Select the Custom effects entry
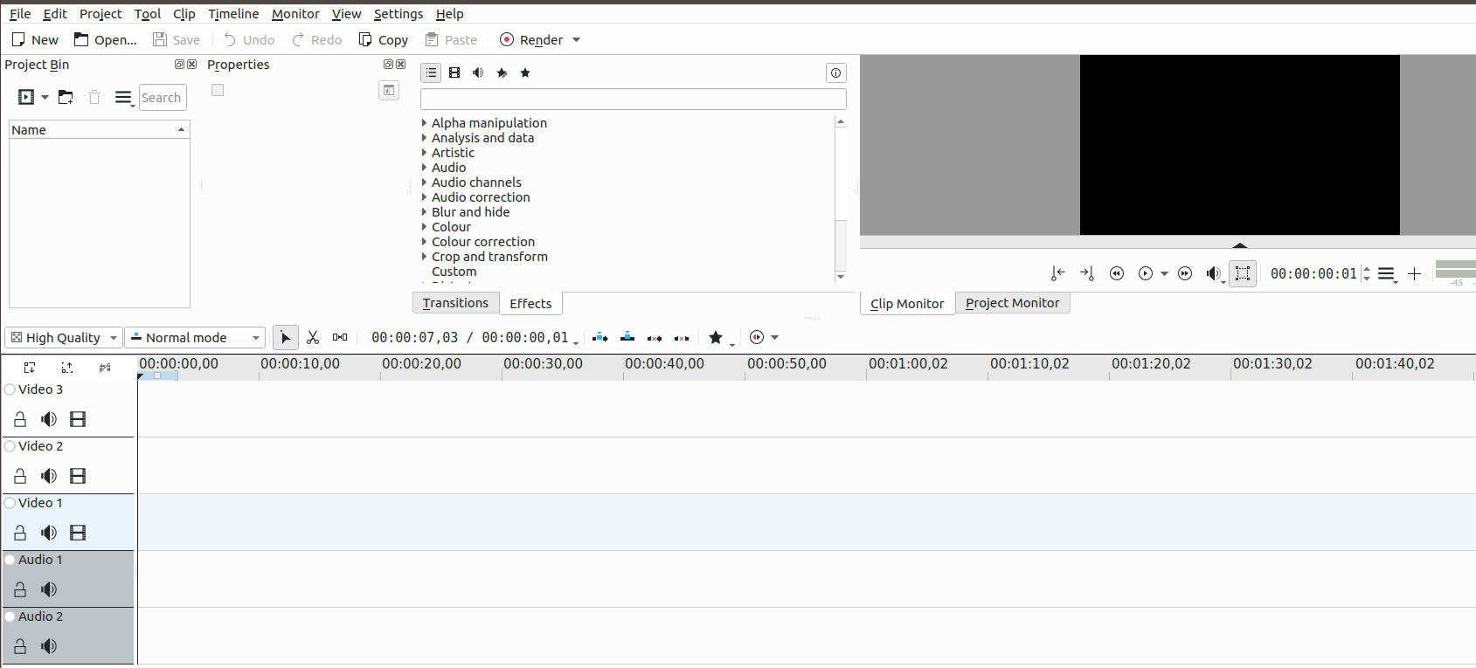The image size is (1476, 668). [x=454, y=272]
